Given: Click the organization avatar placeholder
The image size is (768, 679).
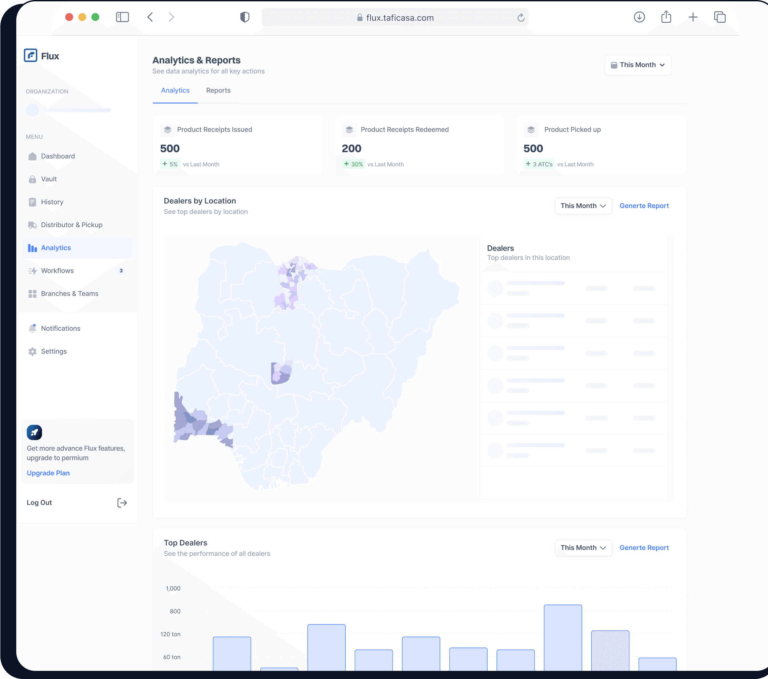Looking at the screenshot, I should coord(33,110).
